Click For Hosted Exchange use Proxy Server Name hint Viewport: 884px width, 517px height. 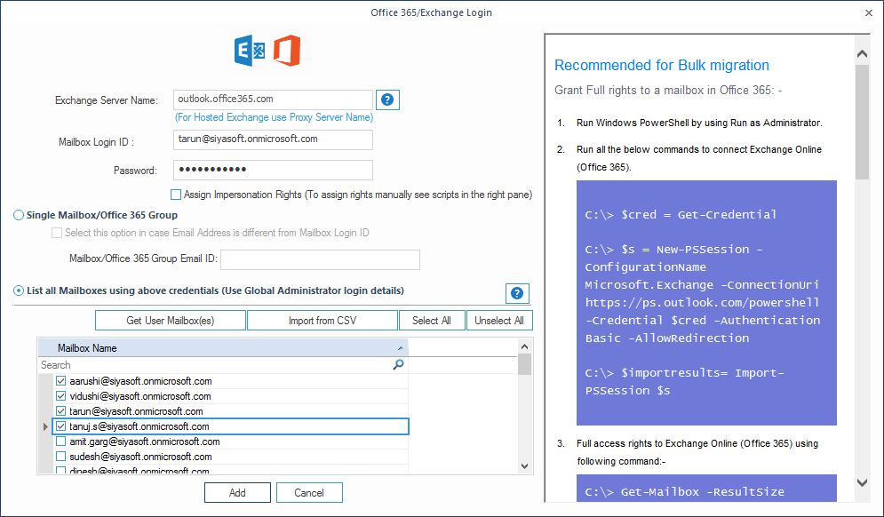(274, 117)
